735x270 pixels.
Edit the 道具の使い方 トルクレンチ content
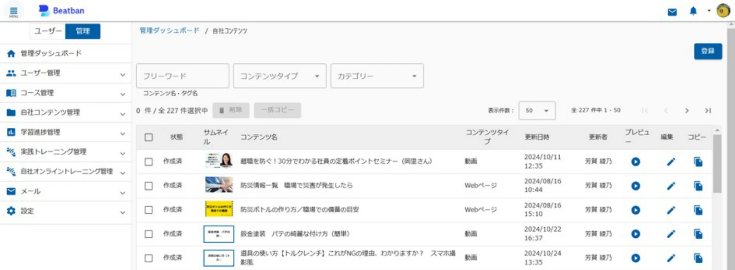pyautogui.click(x=671, y=258)
